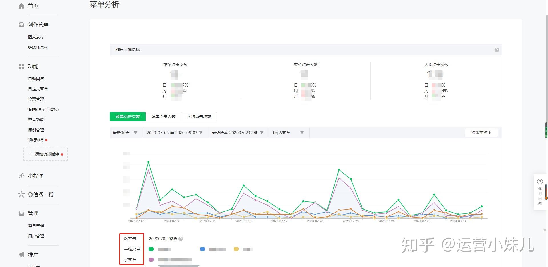Open 图文素材 in sidebar
This screenshot has height=267, width=548.
[36, 37]
